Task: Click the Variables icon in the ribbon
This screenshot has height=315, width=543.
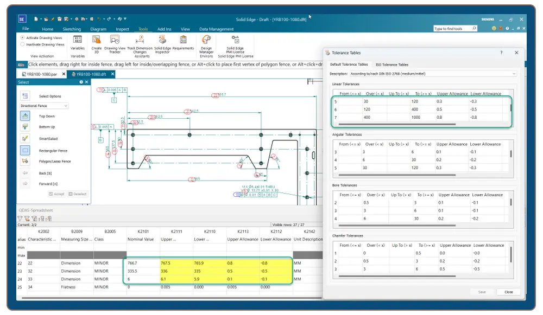Action: click(78, 40)
